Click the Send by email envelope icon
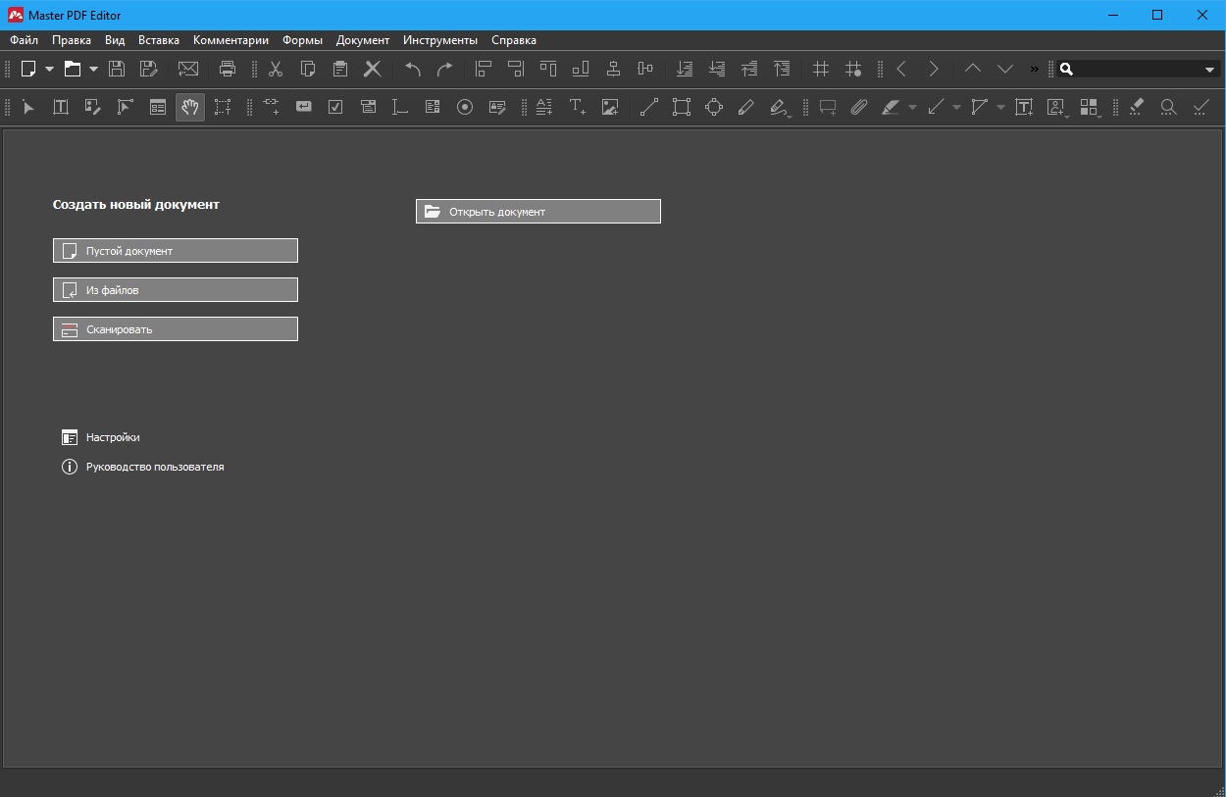The image size is (1226, 797). (x=187, y=69)
